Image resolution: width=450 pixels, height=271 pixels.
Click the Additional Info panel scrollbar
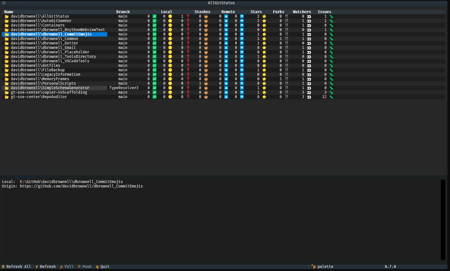tap(443, 220)
